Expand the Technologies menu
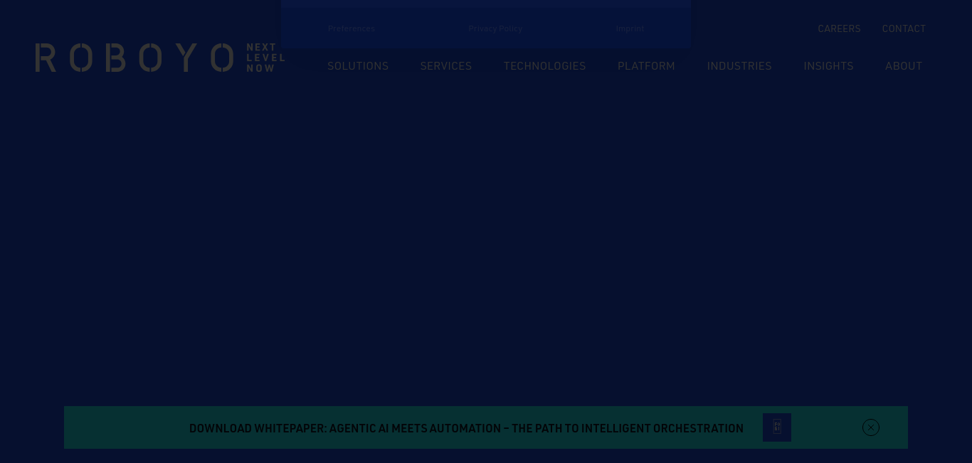The image size is (972, 463). coord(544,66)
